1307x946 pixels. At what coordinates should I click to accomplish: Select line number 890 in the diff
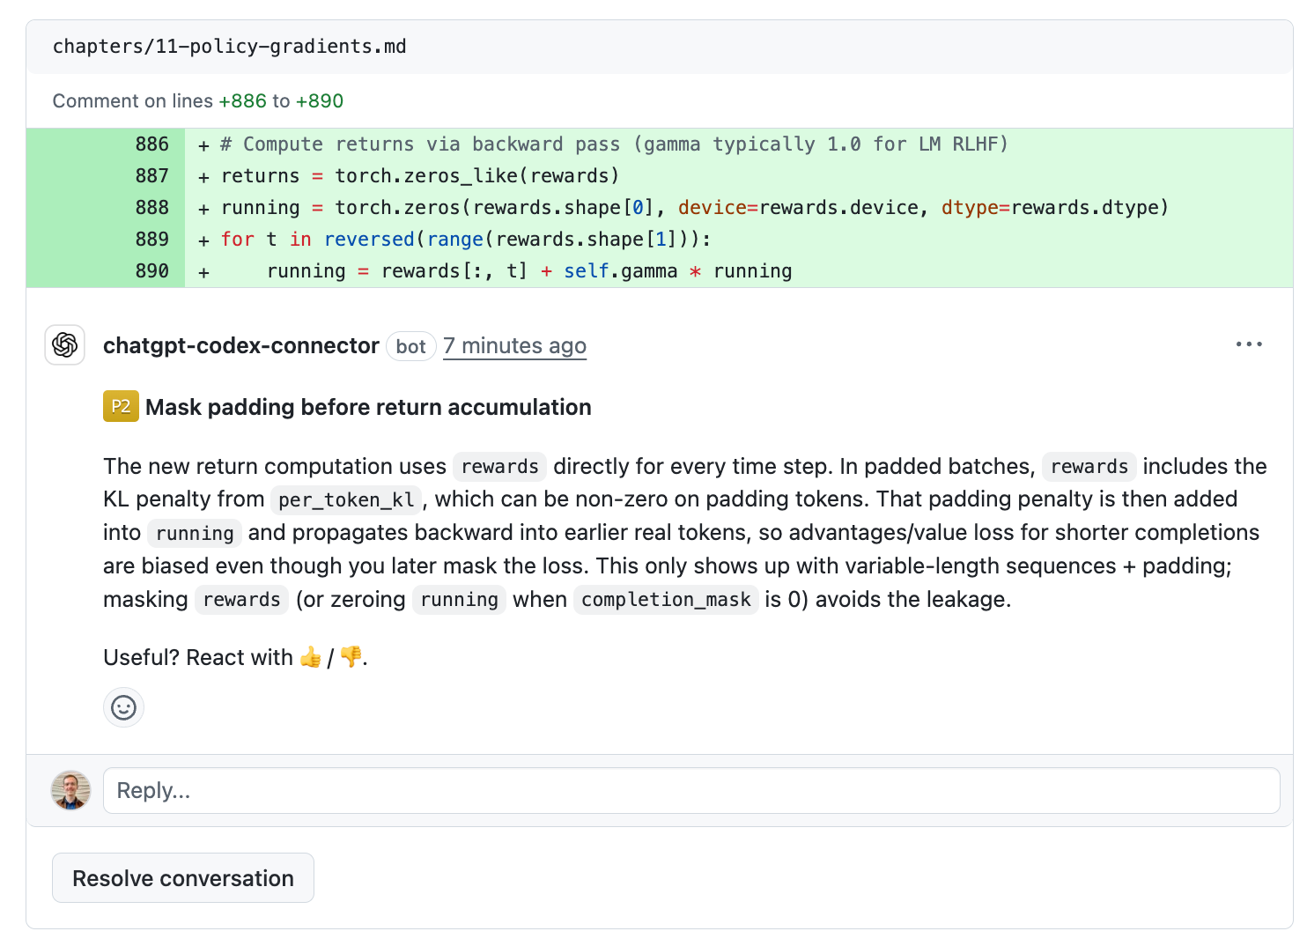point(151,271)
